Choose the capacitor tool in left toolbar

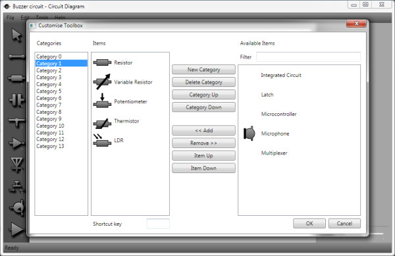(16, 100)
